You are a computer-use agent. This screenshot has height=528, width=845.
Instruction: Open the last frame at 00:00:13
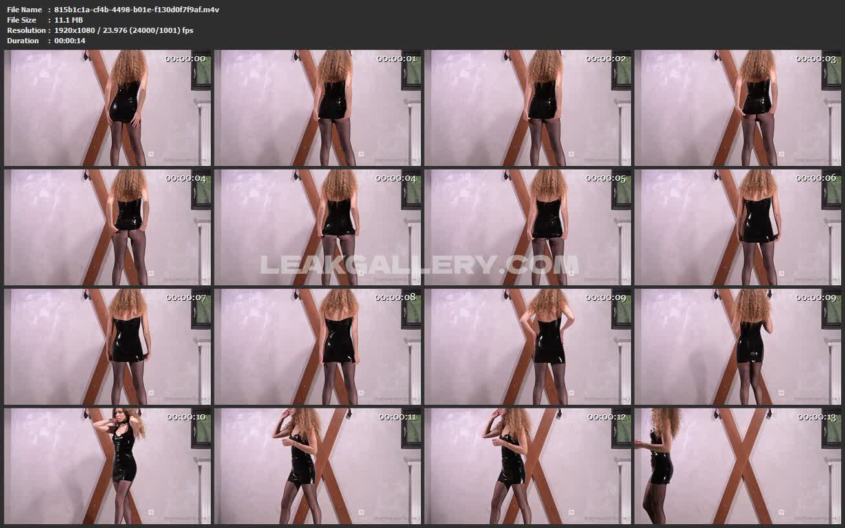pyautogui.click(x=738, y=466)
